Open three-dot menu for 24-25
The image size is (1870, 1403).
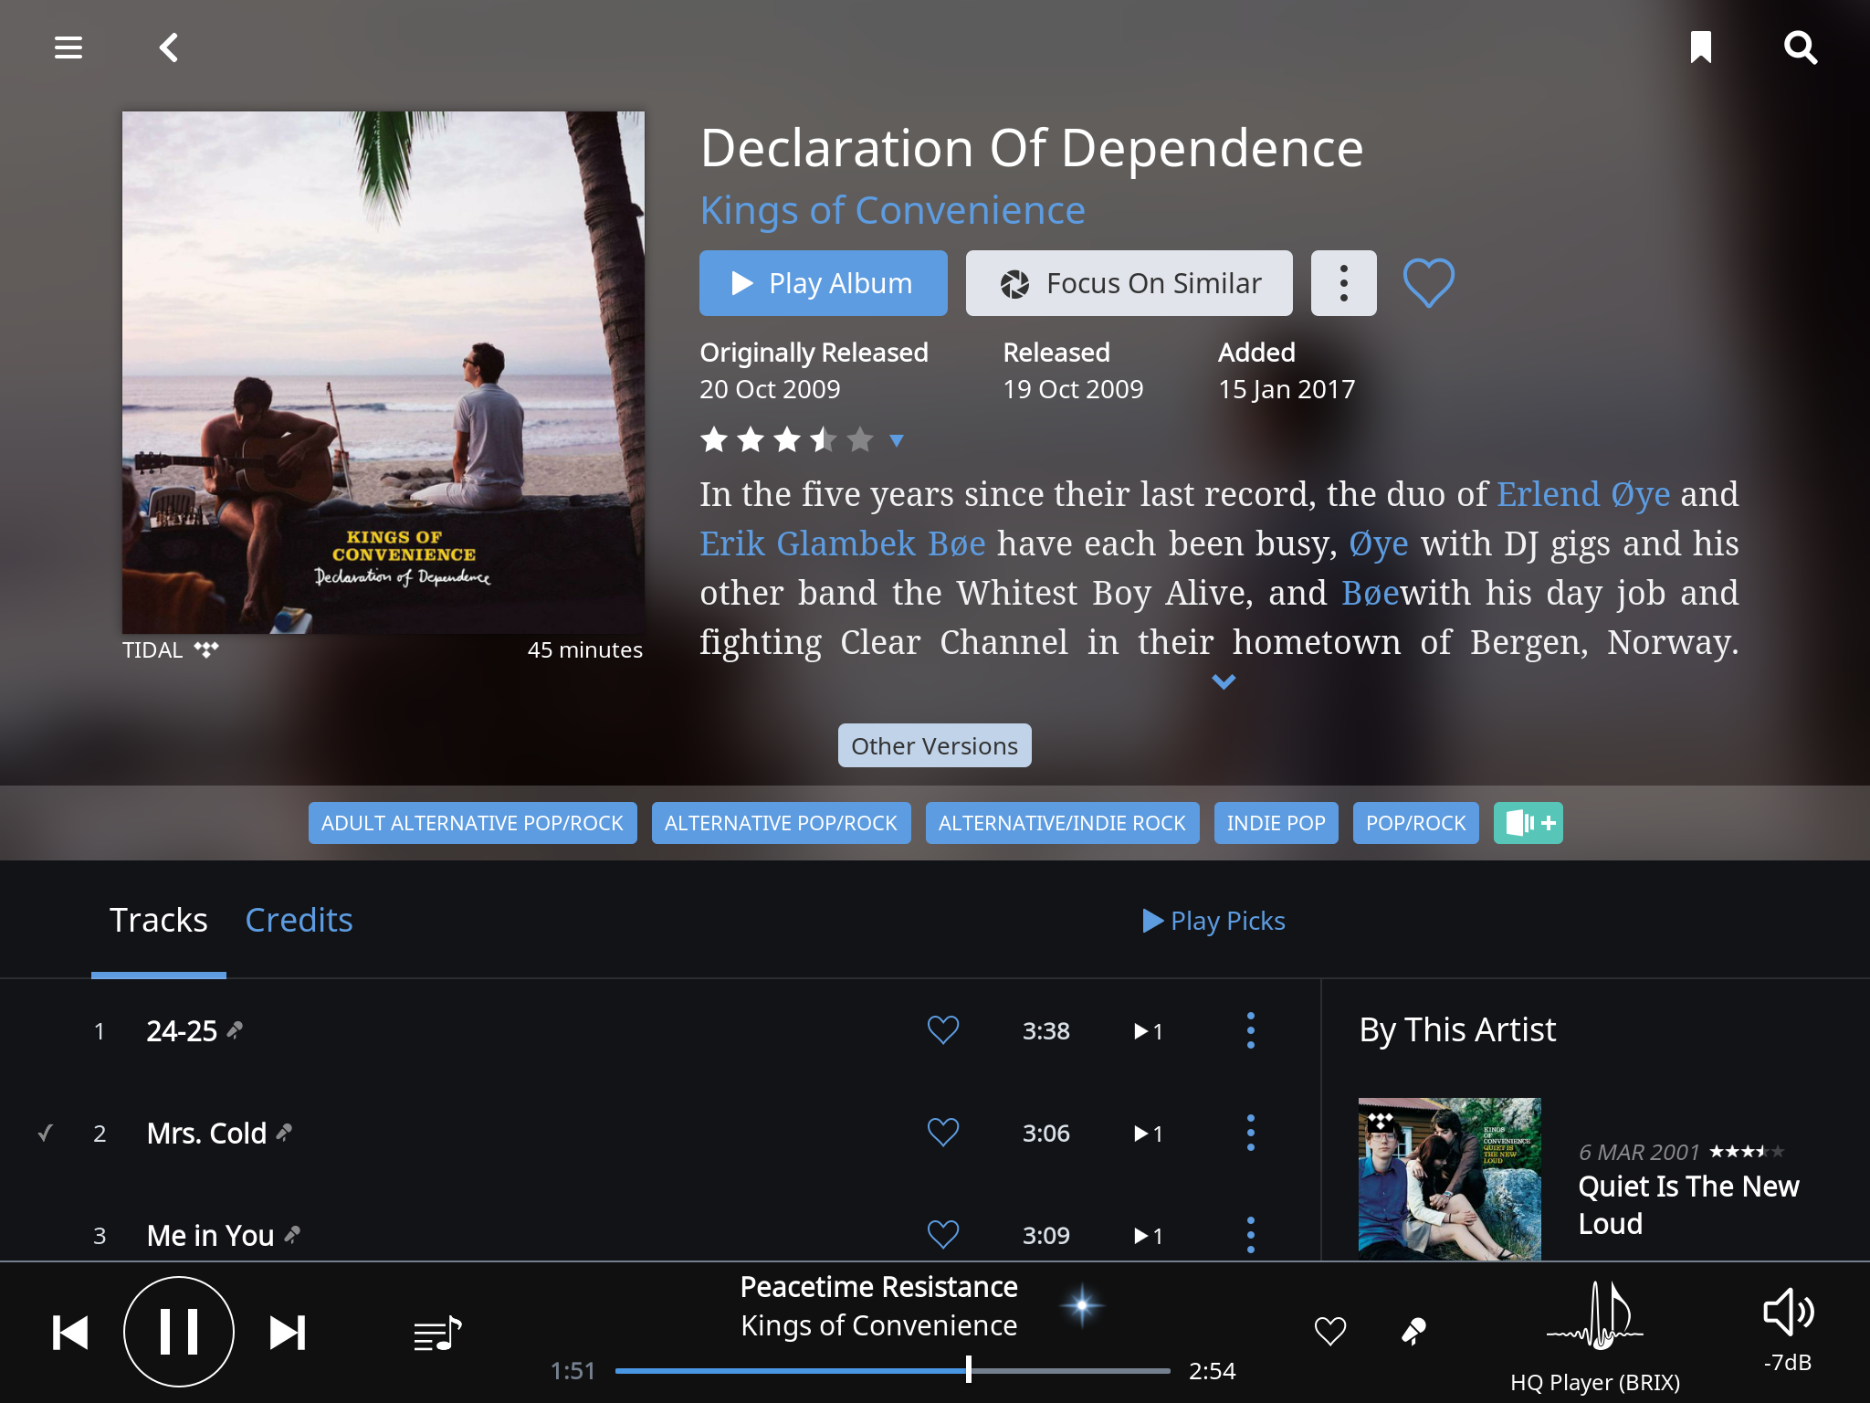pyautogui.click(x=1250, y=1030)
